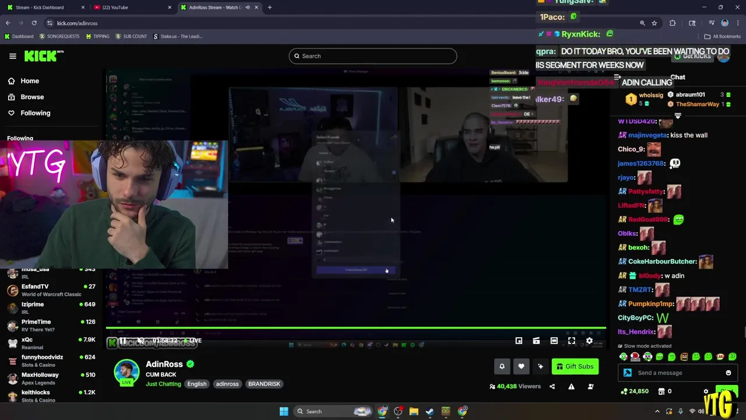
Task: Open the emoji picker in chat
Action: tap(729, 373)
